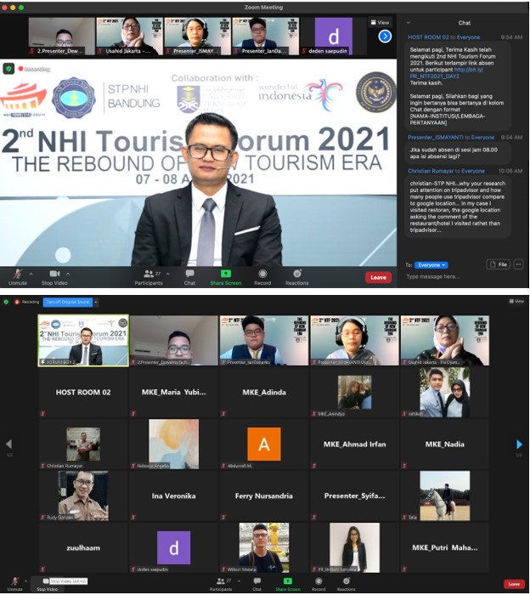The image size is (530, 595).
Task: Collapse Chat panel with chevron at top
Action: click(x=409, y=23)
